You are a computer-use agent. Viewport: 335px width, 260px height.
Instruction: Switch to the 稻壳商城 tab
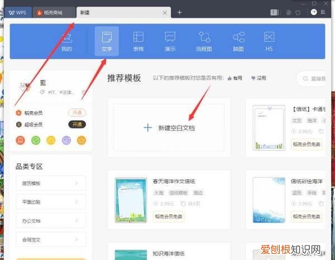click(54, 13)
